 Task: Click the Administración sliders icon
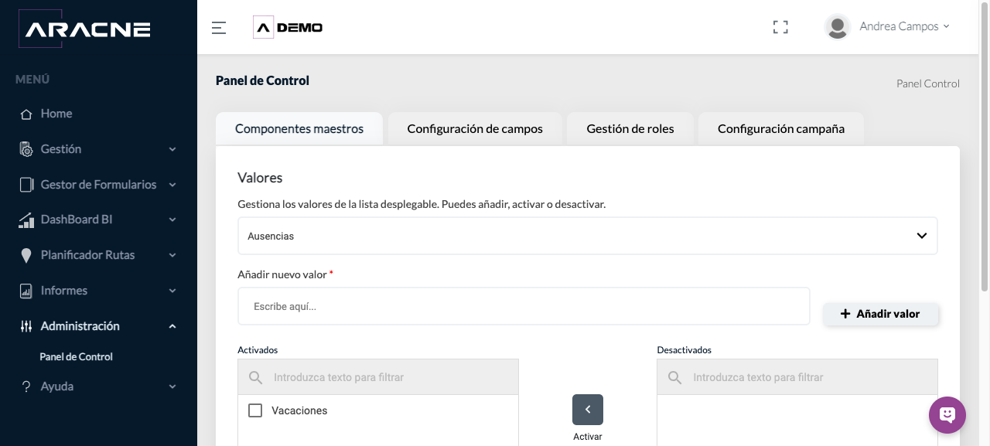coord(26,326)
